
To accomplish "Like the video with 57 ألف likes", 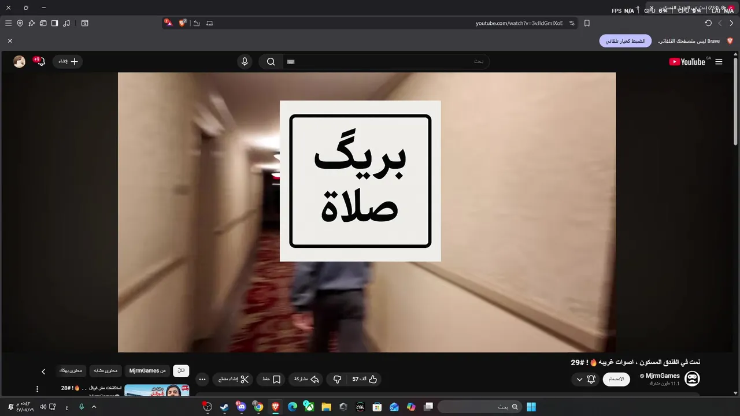I will tap(365, 379).
